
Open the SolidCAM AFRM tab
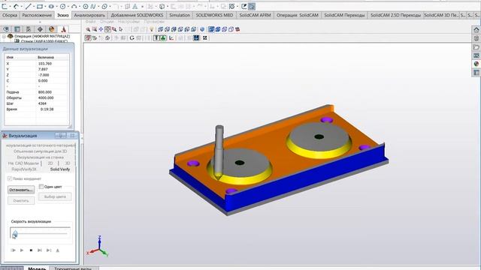pyautogui.click(x=255, y=15)
